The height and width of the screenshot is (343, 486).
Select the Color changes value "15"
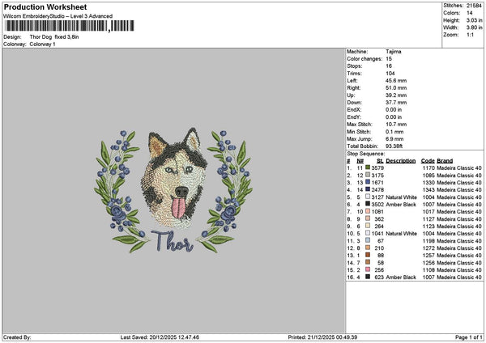[389, 59]
